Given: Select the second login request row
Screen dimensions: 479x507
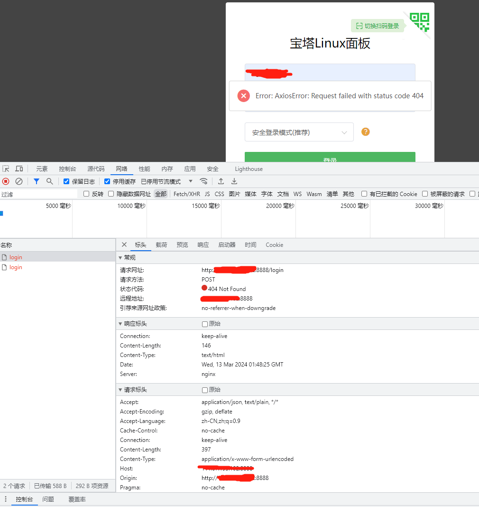Looking at the screenshot, I should click(58, 267).
